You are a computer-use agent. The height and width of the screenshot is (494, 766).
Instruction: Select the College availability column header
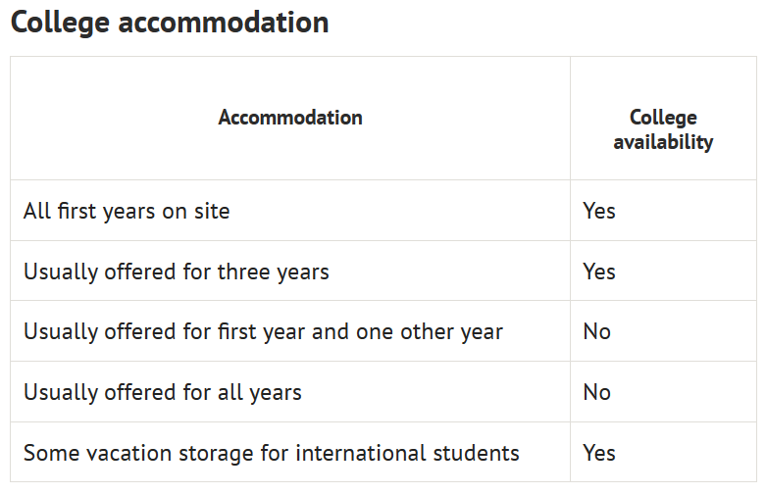663,129
